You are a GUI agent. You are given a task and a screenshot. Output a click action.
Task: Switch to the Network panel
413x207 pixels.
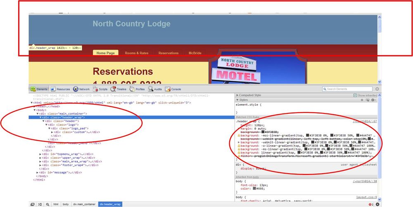click(81, 89)
